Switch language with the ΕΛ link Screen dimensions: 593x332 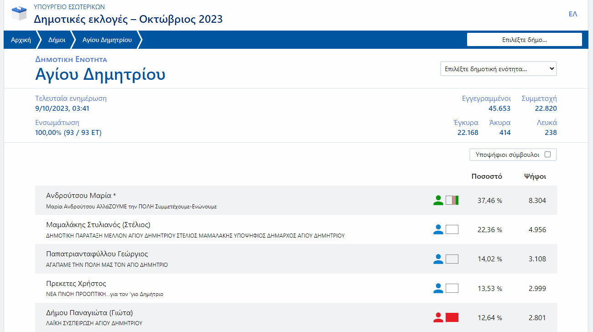coord(572,14)
